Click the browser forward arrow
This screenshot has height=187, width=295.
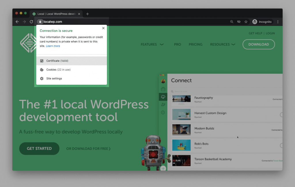coord(24,22)
